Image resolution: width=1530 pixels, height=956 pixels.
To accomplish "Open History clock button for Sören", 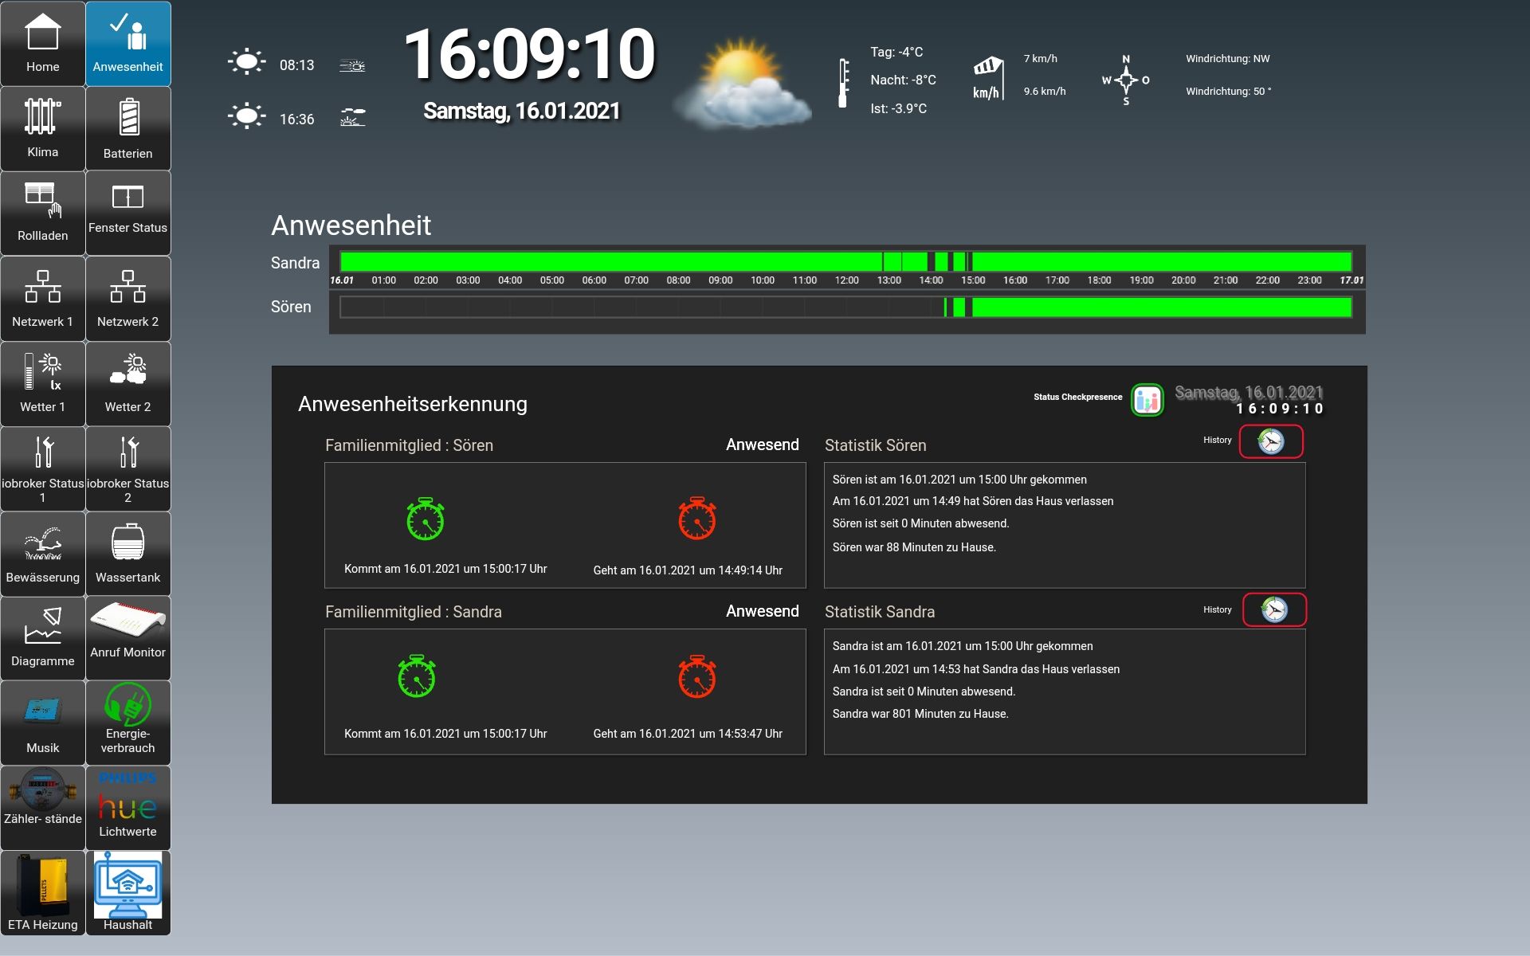I will [1270, 441].
